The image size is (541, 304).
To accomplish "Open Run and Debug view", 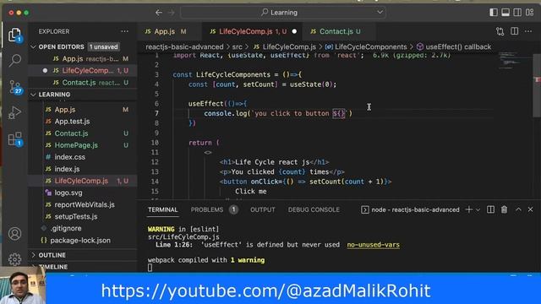I will coord(14,112).
